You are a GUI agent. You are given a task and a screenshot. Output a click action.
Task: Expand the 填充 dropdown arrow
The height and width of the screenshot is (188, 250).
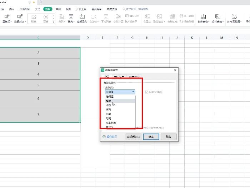(x=74, y=21)
